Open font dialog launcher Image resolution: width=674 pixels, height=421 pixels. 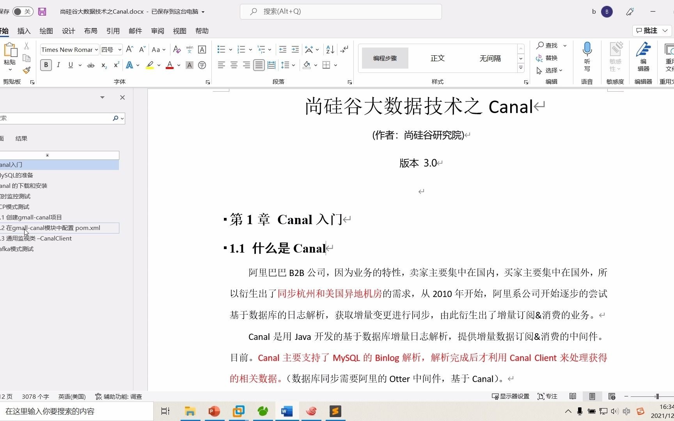(x=208, y=82)
